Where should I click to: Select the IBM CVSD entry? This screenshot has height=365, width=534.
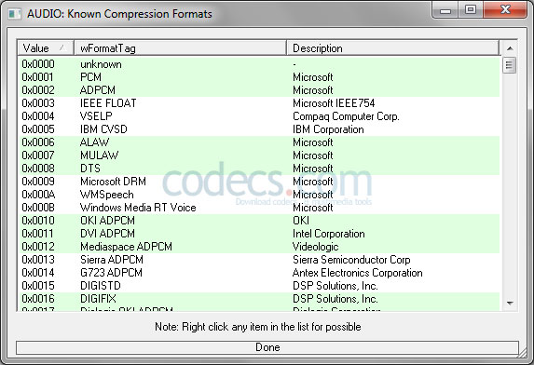click(x=103, y=129)
